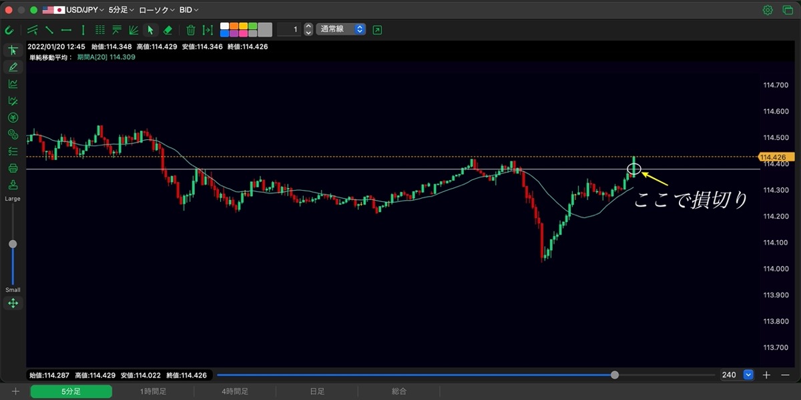Switch to the 1時間足 tab
The image size is (801, 400).
(x=153, y=391)
